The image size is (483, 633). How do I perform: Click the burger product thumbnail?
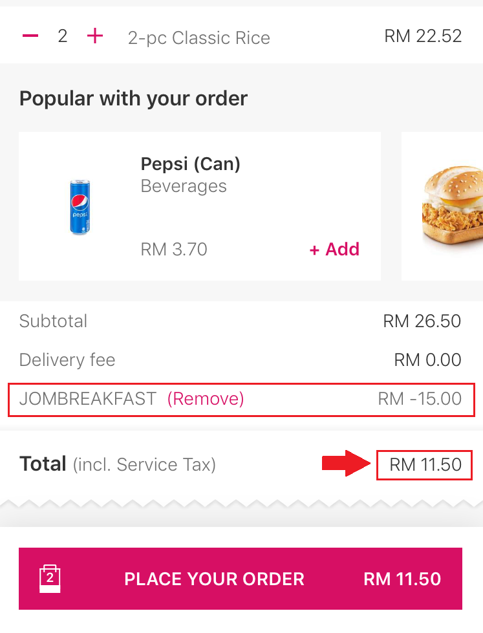click(x=451, y=206)
